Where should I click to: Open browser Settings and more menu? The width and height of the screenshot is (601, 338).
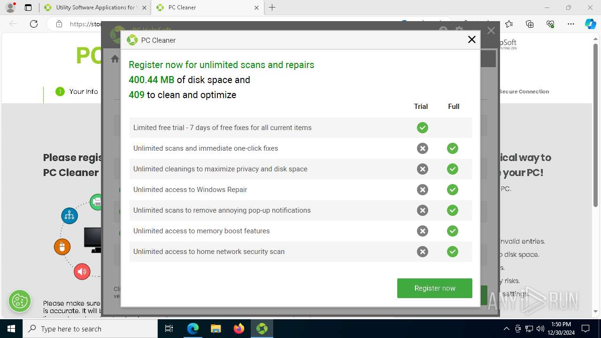571,24
